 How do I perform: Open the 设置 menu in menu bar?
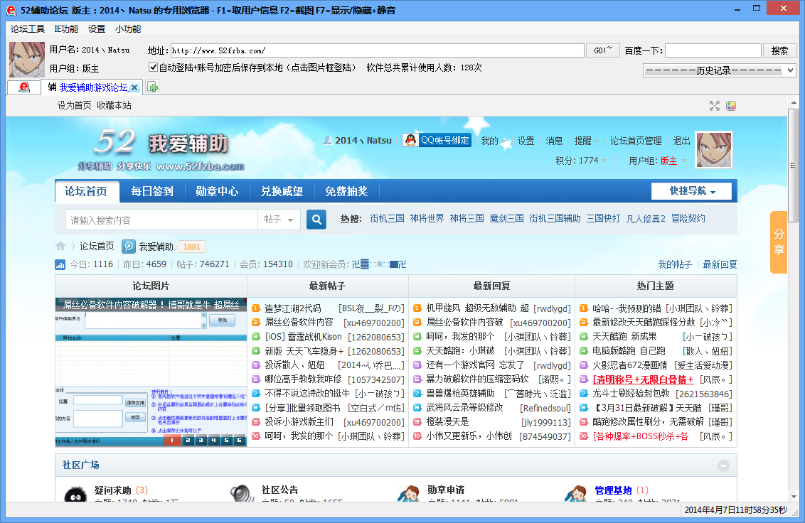click(97, 28)
